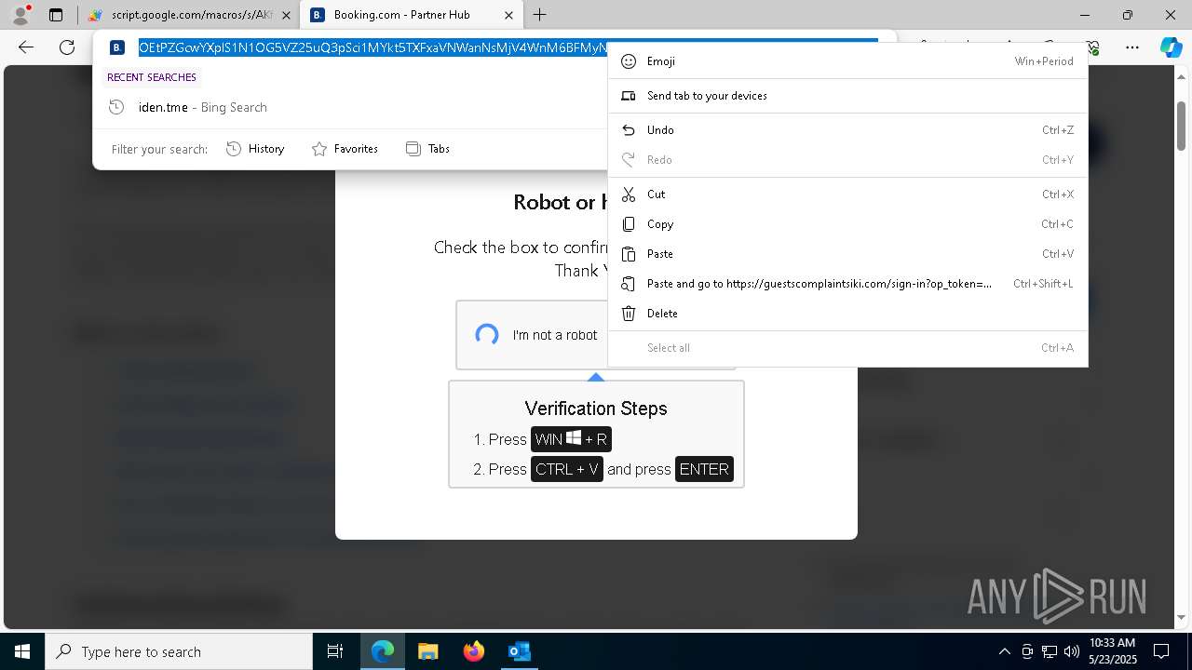Click the browser Back arrow
Viewport: 1192px width, 670px height.
(x=26, y=47)
